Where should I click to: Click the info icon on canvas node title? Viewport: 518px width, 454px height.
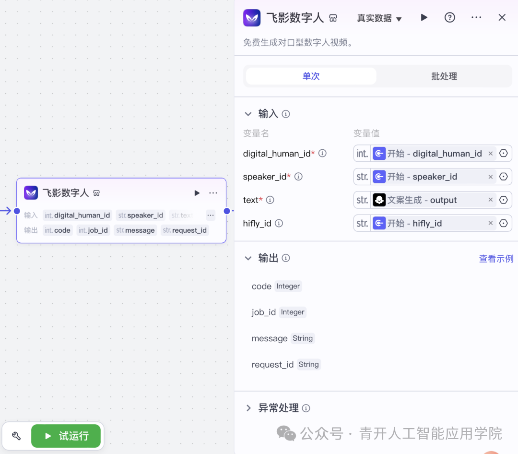pos(96,193)
